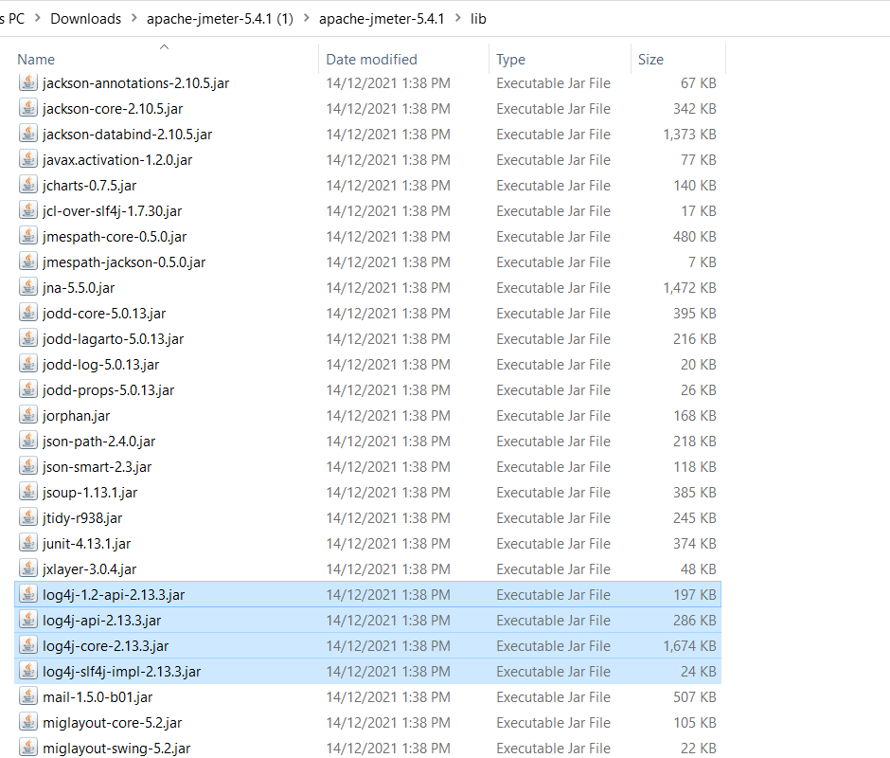The width and height of the screenshot is (890, 758).
Task: Click the jorphan.jar file icon
Action: [x=28, y=415]
